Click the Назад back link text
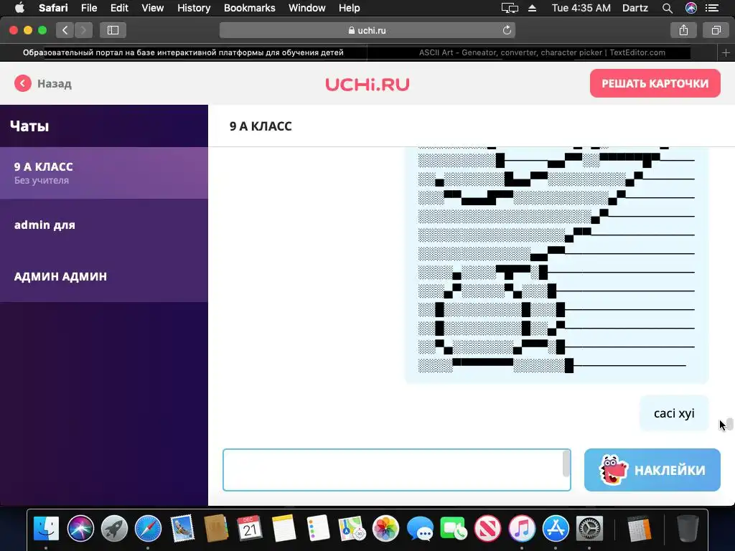735x551 pixels. point(55,84)
